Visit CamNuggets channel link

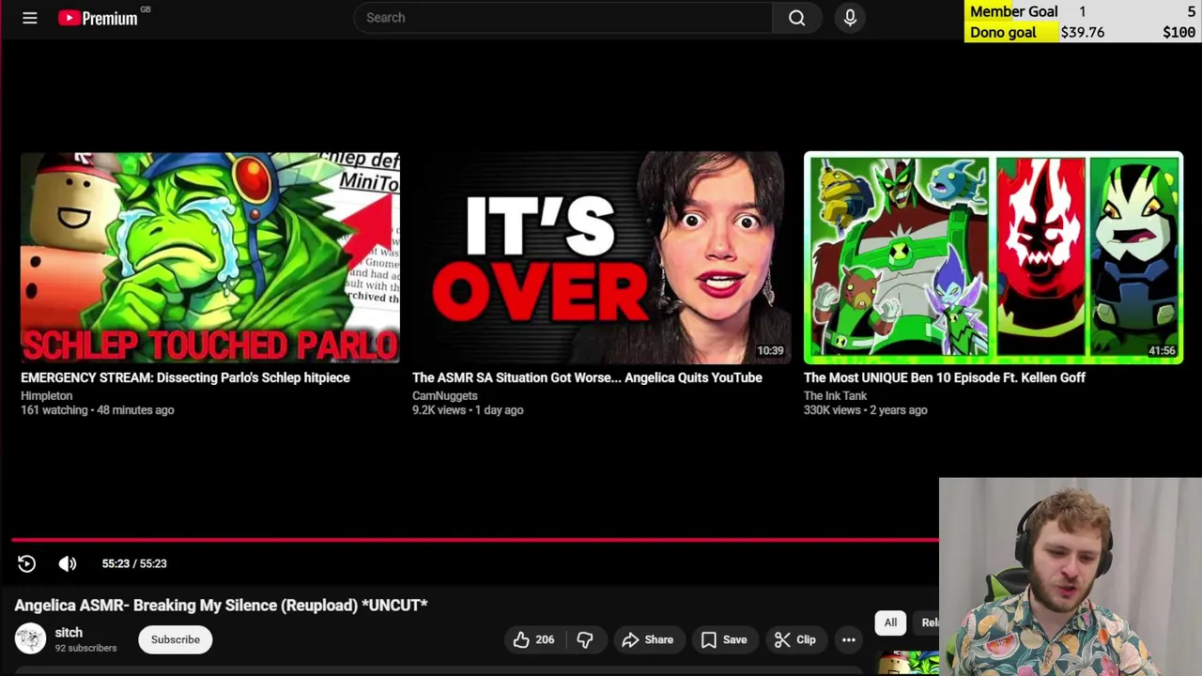[444, 395]
